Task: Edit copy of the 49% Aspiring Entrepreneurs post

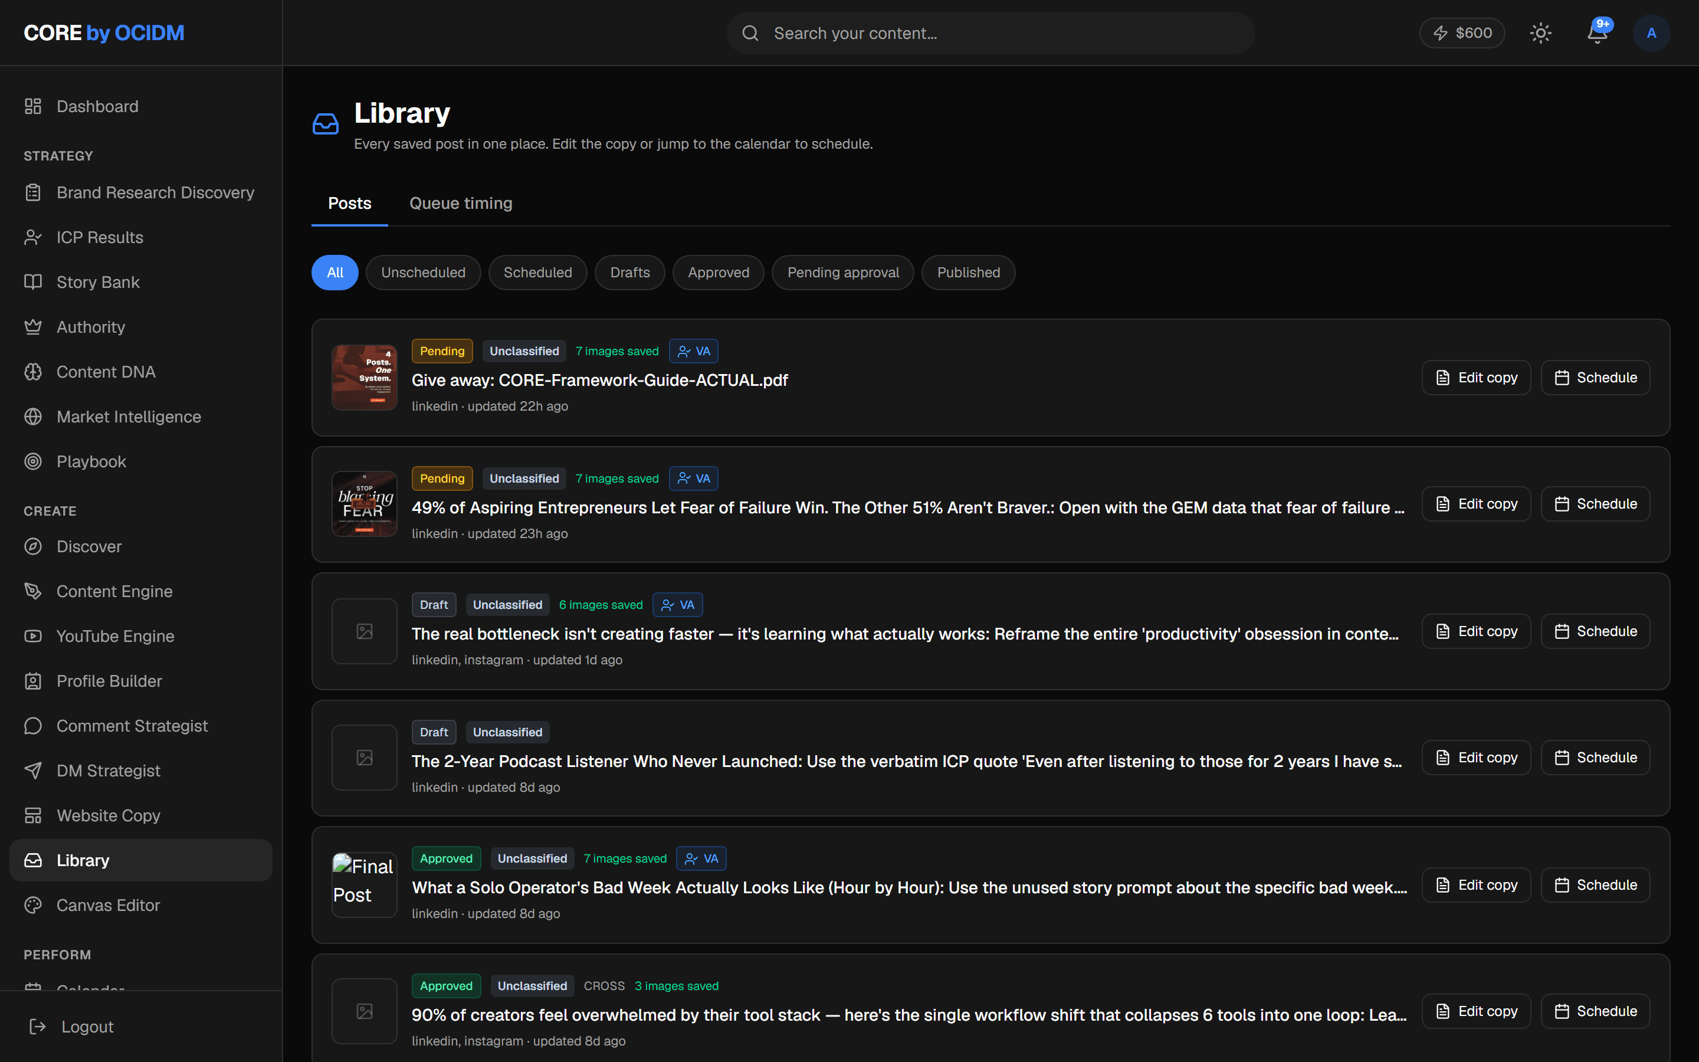Action: click(1477, 504)
